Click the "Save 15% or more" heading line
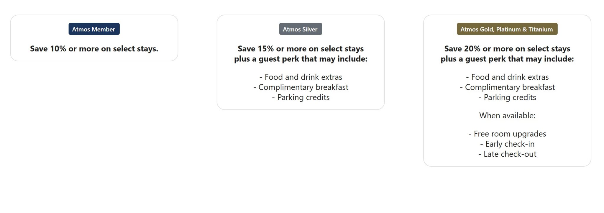 (x=301, y=49)
